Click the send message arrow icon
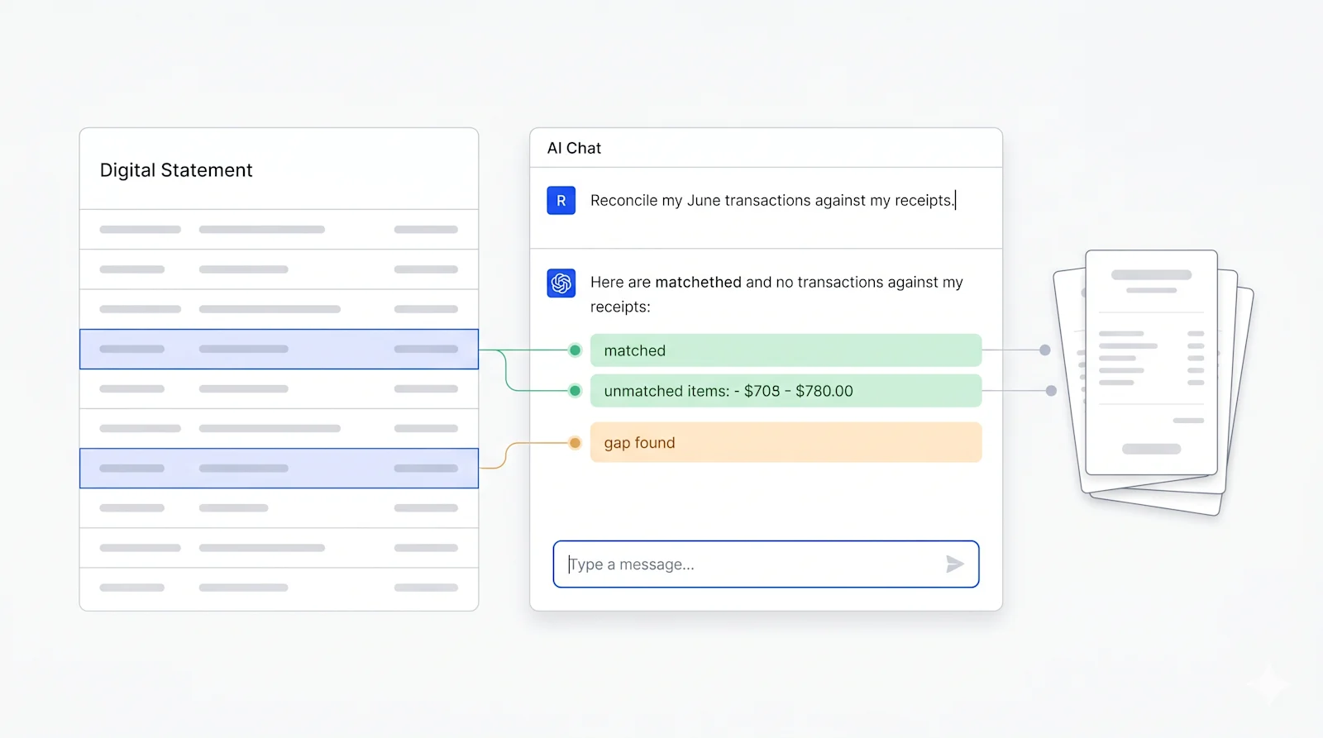Image resolution: width=1323 pixels, height=738 pixels. [x=955, y=564]
